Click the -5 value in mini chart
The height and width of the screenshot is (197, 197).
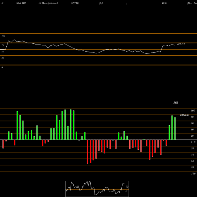(x=126, y=191)
